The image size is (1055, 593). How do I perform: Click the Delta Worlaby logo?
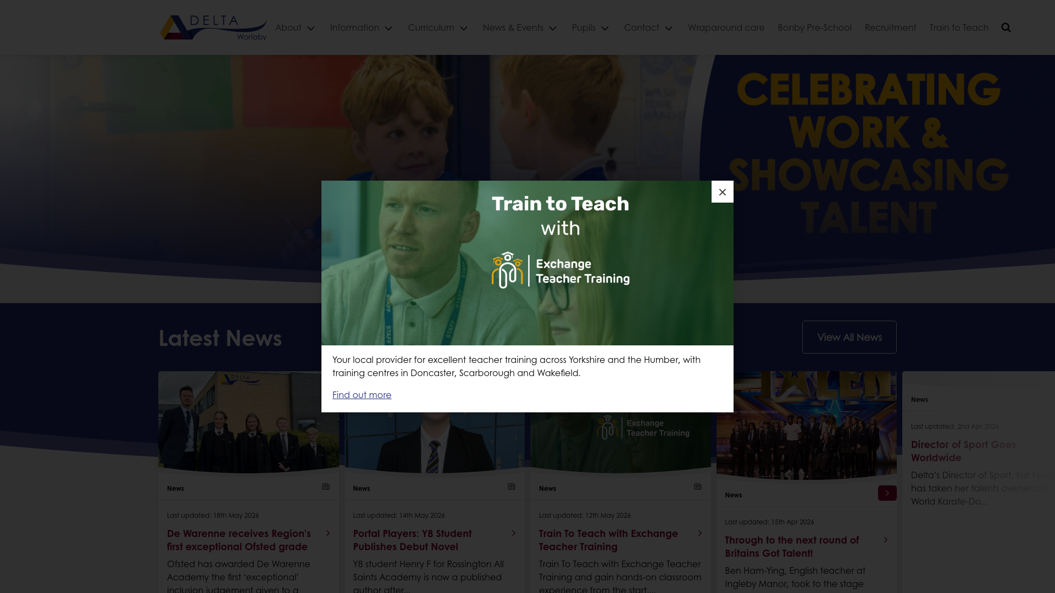coord(213,27)
